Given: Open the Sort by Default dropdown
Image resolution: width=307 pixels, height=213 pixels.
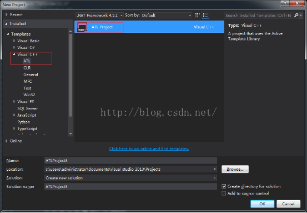Looking at the screenshot, I should 167,16.
